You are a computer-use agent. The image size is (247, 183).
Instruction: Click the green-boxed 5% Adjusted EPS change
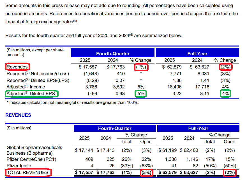click(x=141, y=94)
